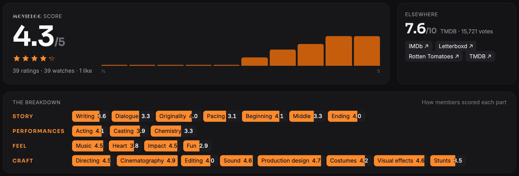Click the CRAFT category label
519x176 pixels.
(x=23, y=161)
